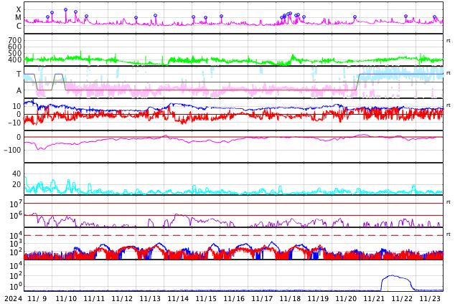Click the 11/14 date label
455x304 pixels.
tap(178, 298)
